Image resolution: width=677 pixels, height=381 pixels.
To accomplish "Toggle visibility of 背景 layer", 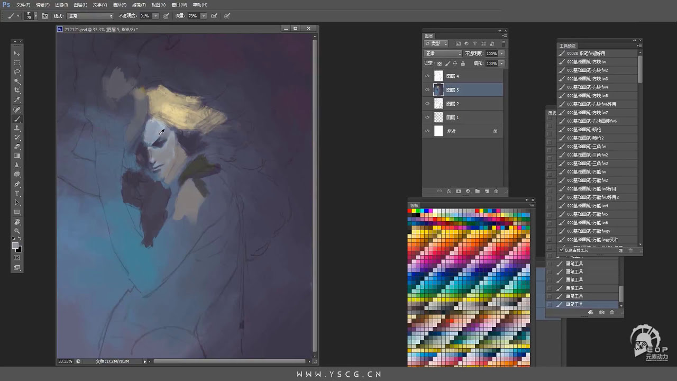I will pyautogui.click(x=427, y=131).
